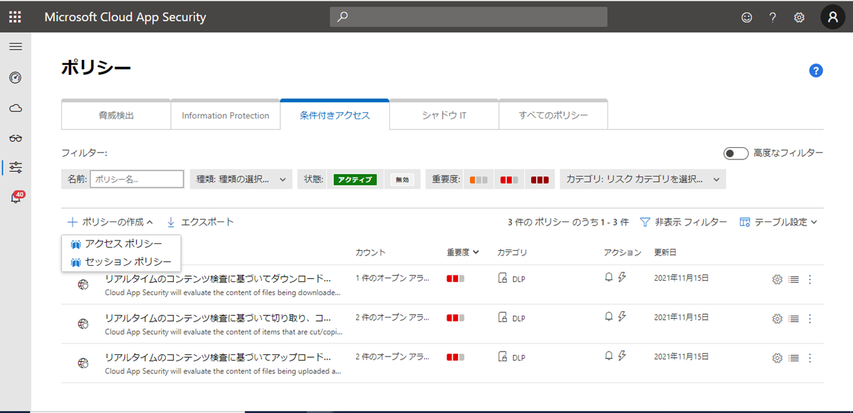Open the help question mark in header
The image size is (853, 413).
(773, 18)
